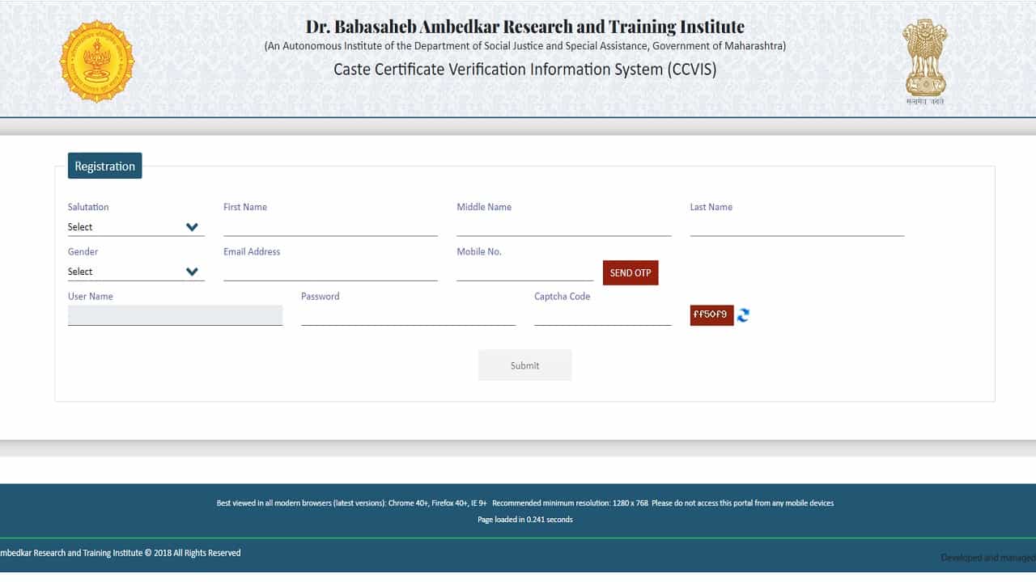Click the ff50f9 captcha image
Screen dimensions: 1036x582
711,315
